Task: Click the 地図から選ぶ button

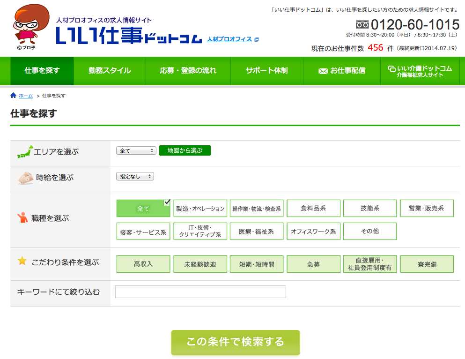Action: pyautogui.click(x=185, y=150)
